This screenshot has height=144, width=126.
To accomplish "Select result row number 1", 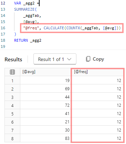I will click(12, 80).
